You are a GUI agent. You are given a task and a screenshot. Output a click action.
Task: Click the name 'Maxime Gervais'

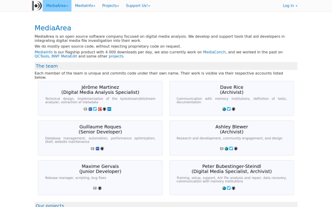click(x=100, y=166)
